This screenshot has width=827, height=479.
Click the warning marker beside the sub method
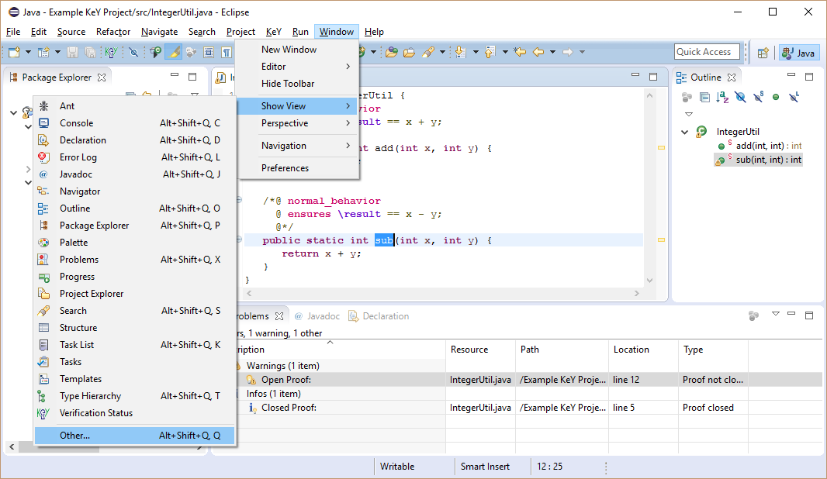point(661,239)
